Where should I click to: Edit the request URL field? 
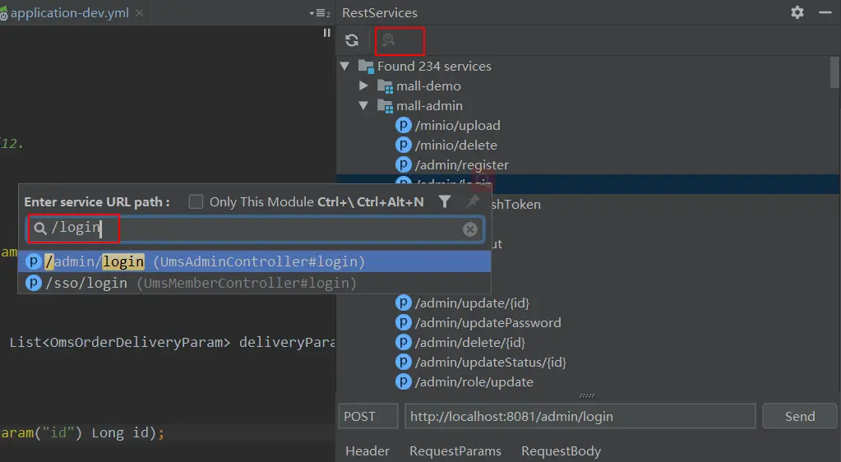tap(580, 417)
